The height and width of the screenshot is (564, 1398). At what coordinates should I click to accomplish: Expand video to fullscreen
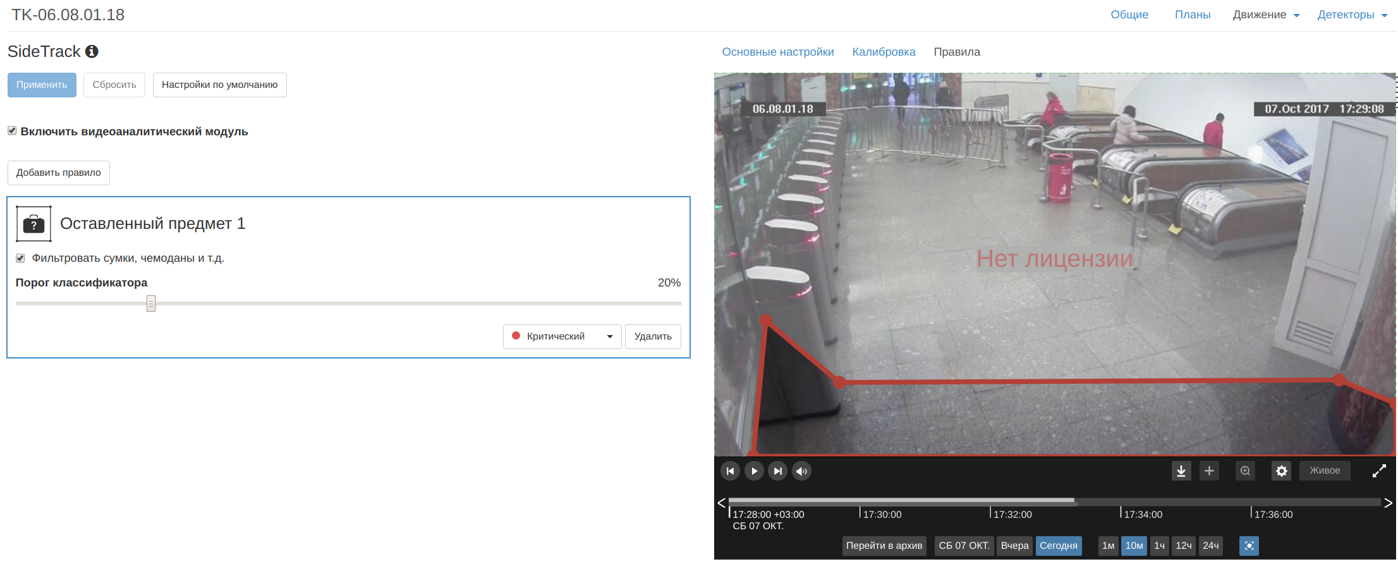[1379, 471]
